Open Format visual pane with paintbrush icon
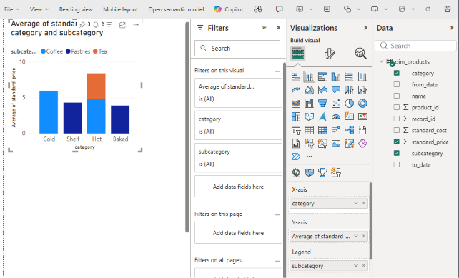Screen dimensions: 459x278 pos(330,54)
